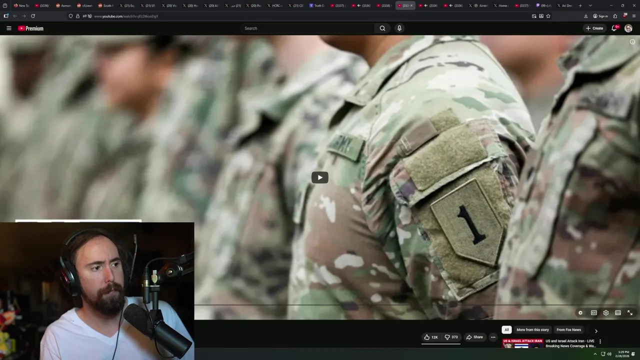Show hidden system tray icons
The image size is (640, 360).
point(595,354)
